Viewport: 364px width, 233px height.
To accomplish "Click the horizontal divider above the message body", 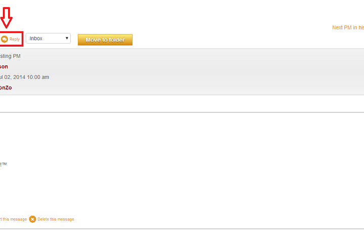I will 182,112.
